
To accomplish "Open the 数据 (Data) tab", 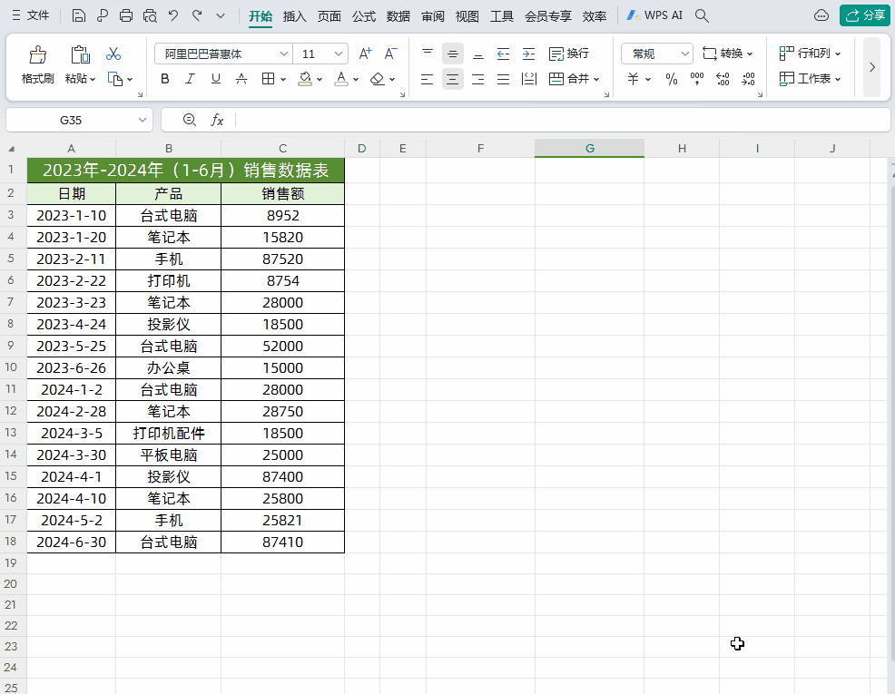I will [x=398, y=15].
